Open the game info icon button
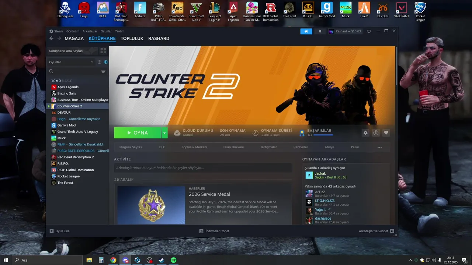Screen dimensions: 472x265 point(376,133)
